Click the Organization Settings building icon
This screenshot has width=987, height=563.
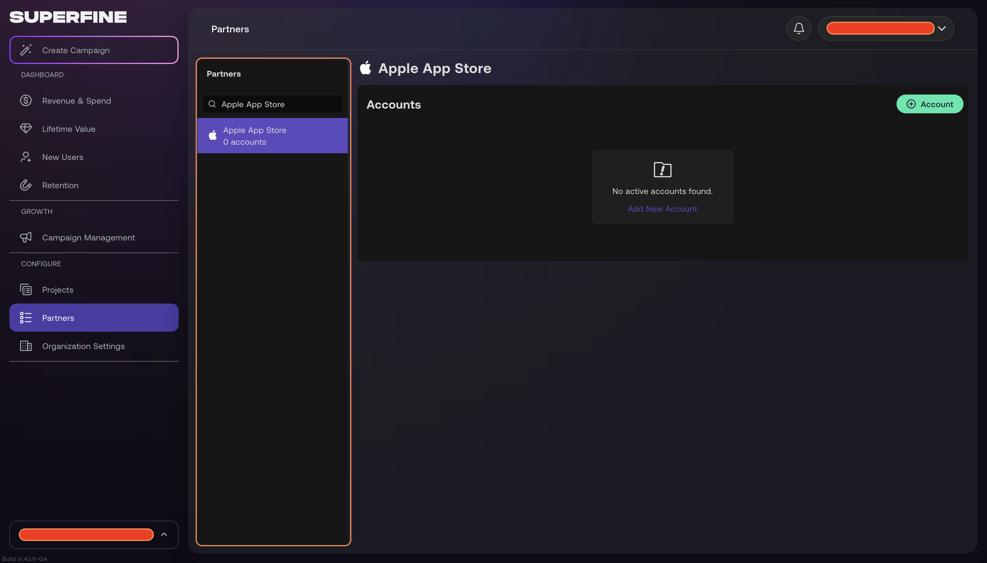26,346
